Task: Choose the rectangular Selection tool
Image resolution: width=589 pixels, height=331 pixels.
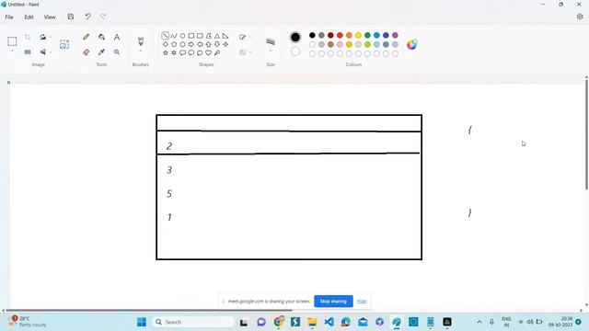Action: 12,41
